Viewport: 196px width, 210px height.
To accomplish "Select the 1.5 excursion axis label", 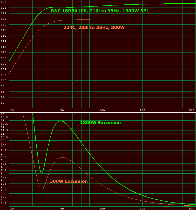I will 3,197.
